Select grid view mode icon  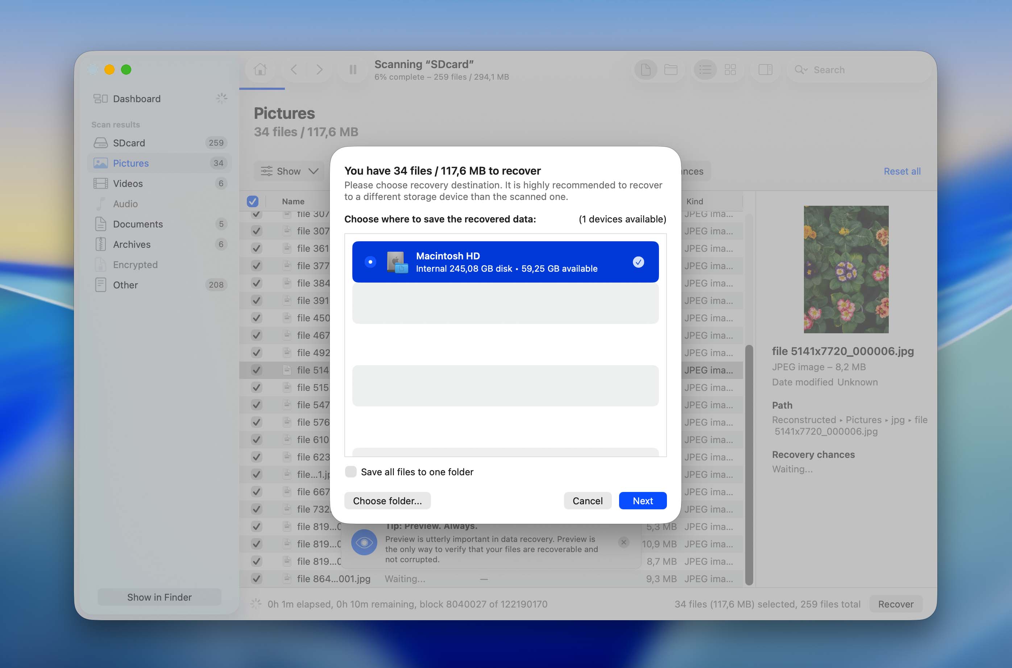pyautogui.click(x=730, y=70)
